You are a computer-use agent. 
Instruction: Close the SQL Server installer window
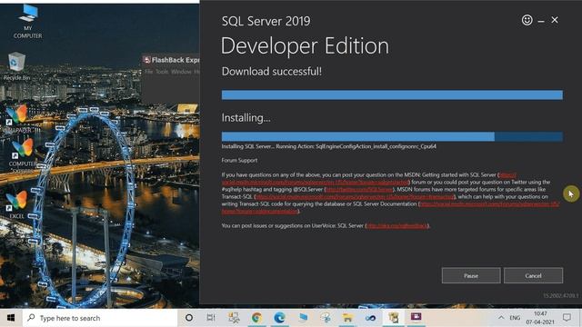point(555,20)
